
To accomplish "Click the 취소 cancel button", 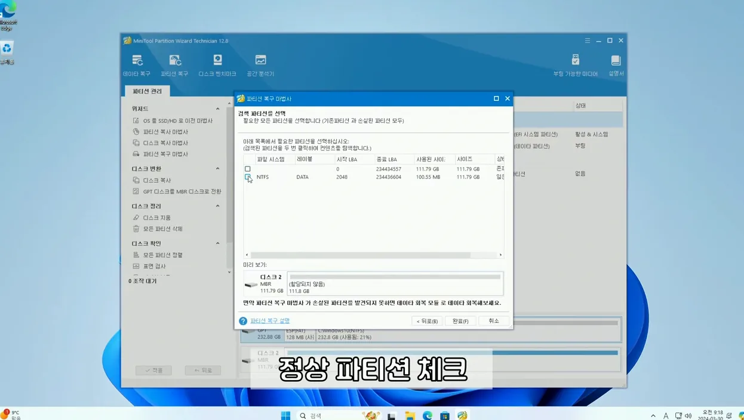I will coord(494,321).
